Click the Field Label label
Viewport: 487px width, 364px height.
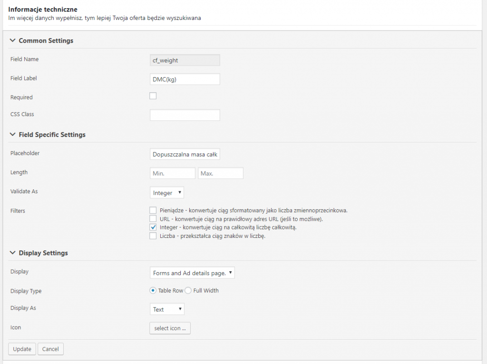24,78
